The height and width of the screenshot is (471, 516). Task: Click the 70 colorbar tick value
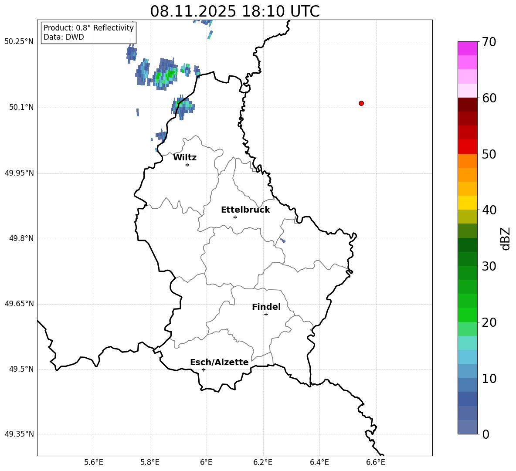pyautogui.click(x=489, y=42)
